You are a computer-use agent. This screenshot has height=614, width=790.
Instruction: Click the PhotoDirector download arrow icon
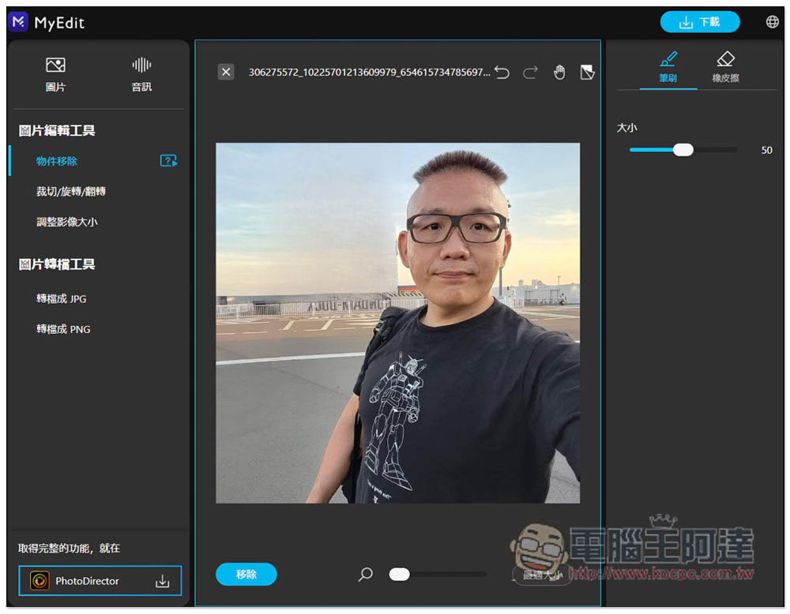pos(162,582)
